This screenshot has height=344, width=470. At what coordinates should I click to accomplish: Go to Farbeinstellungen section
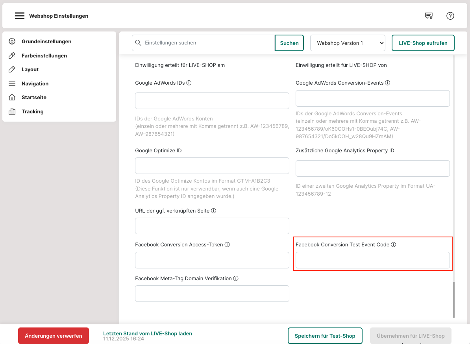pos(44,55)
